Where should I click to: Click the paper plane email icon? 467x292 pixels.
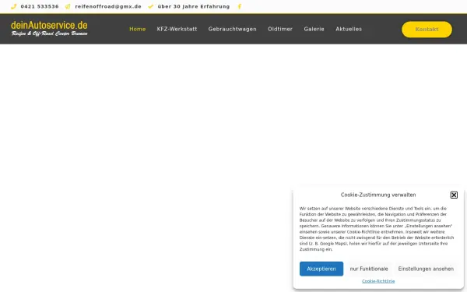click(68, 6)
